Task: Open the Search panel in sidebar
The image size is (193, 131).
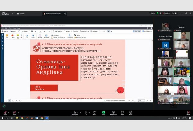Action: 2,42
